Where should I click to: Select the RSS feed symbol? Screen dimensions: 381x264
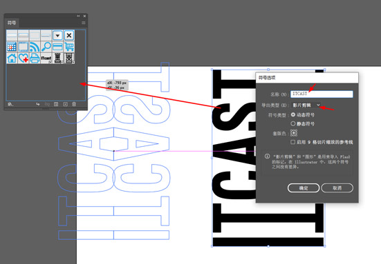tap(35, 47)
